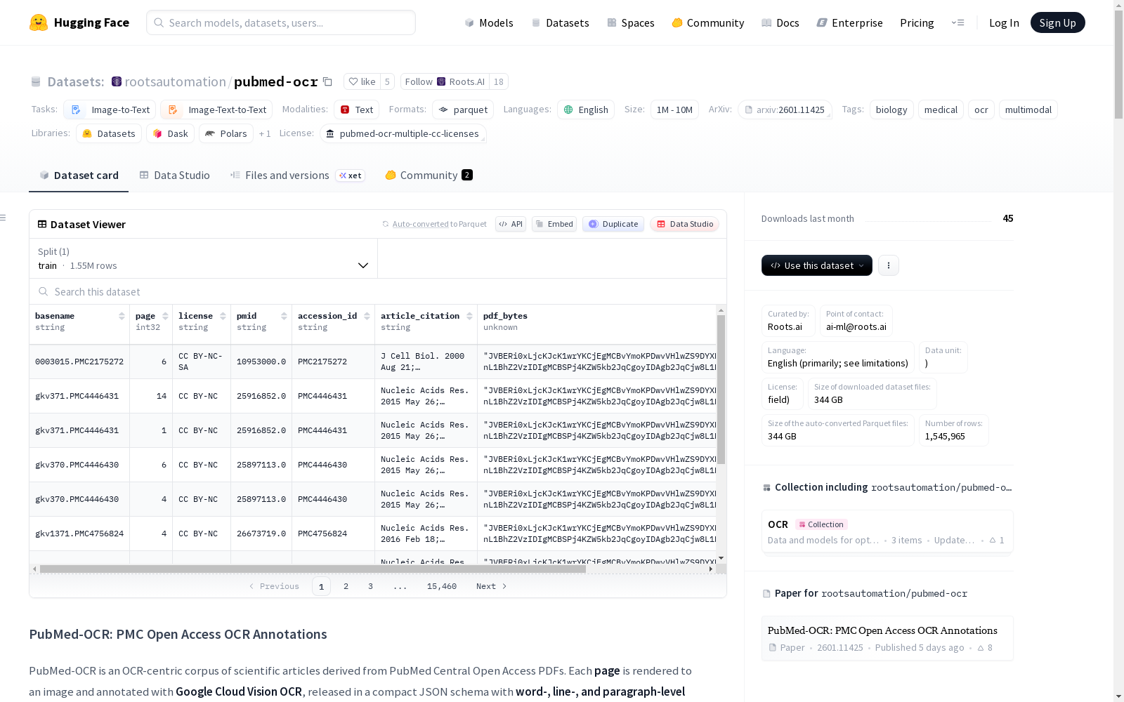Click the table vertical scrollbar

click(721, 390)
